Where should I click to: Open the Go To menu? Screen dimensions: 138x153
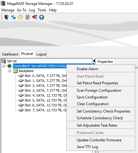[21, 10]
